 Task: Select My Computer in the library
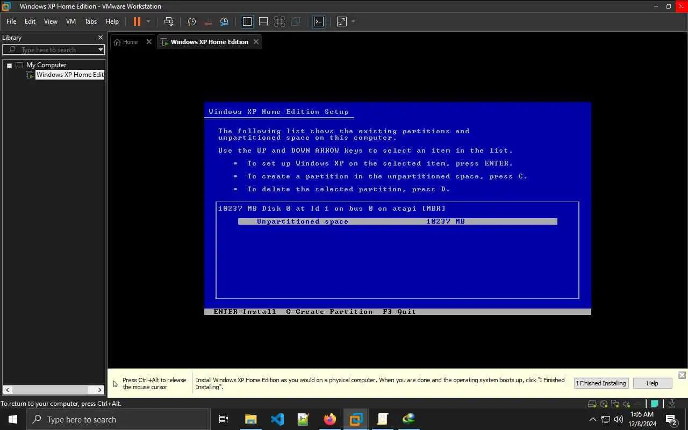46,65
